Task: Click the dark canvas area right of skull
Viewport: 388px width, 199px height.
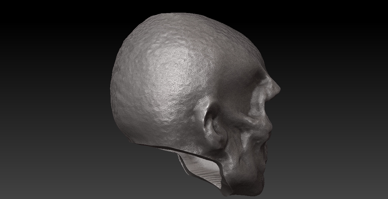Action: (333, 100)
